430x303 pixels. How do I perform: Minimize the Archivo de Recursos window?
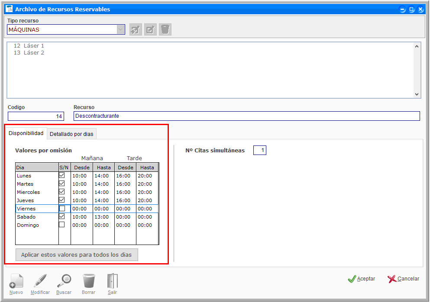tap(402, 10)
